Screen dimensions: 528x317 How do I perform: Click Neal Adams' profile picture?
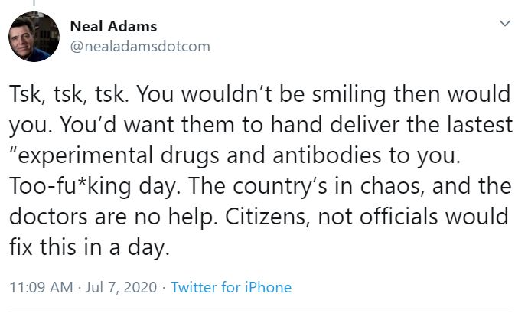pyautogui.click(x=34, y=38)
